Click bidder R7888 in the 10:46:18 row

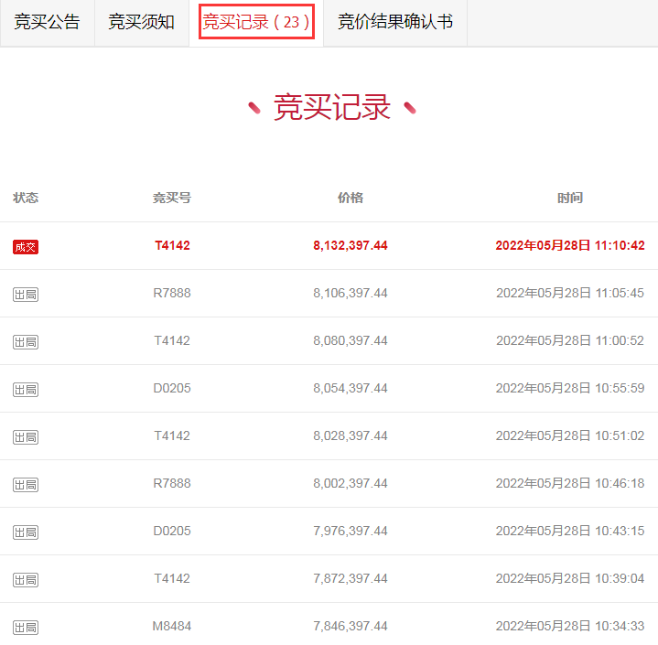172,483
